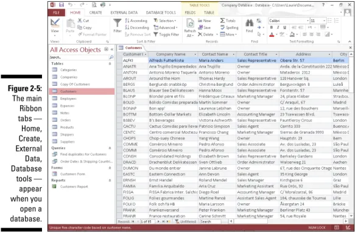Switch to the EXTERNAL DATA tab
Image resolution: width=355 pixels, height=233 pixels.
(124, 13)
